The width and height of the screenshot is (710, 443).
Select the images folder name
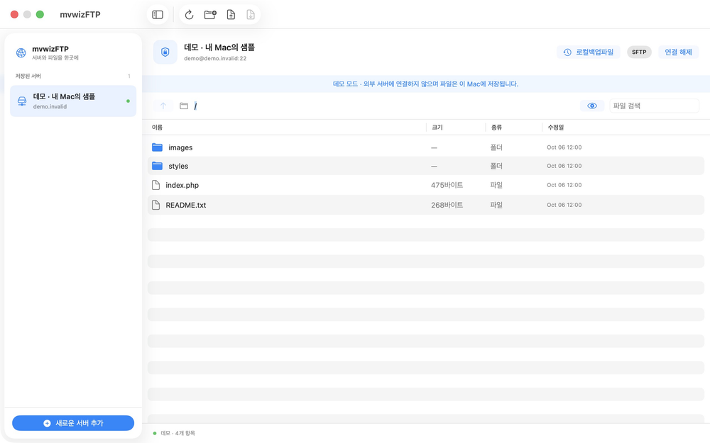coord(180,147)
